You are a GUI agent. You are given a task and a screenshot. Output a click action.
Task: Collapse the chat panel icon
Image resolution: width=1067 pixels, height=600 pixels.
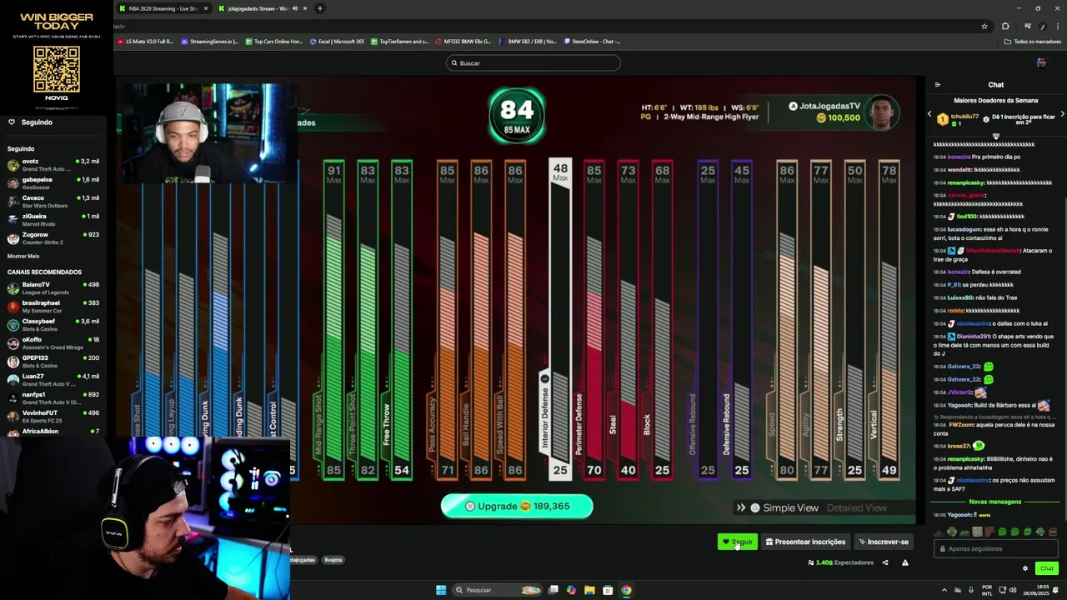pyautogui.click(x=937, y=84)
